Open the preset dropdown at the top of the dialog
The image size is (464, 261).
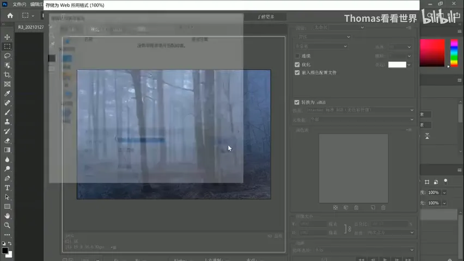(x=339, y=27)
